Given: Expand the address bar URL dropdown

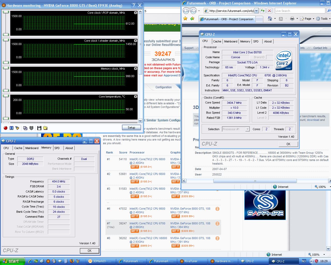Looking at the screenshot, I should [x=257, y=11].
